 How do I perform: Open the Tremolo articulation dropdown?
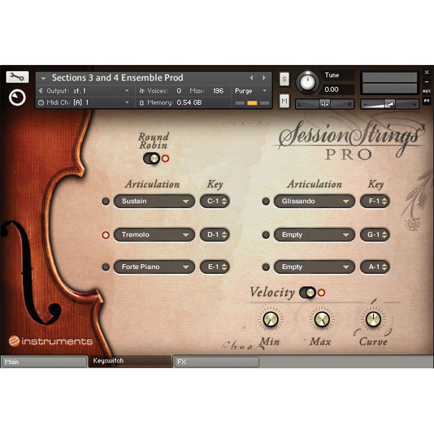(154, 235)
